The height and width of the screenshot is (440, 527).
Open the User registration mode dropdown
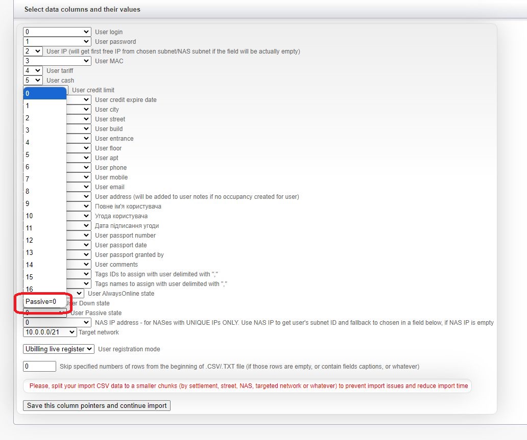point(59,349)
